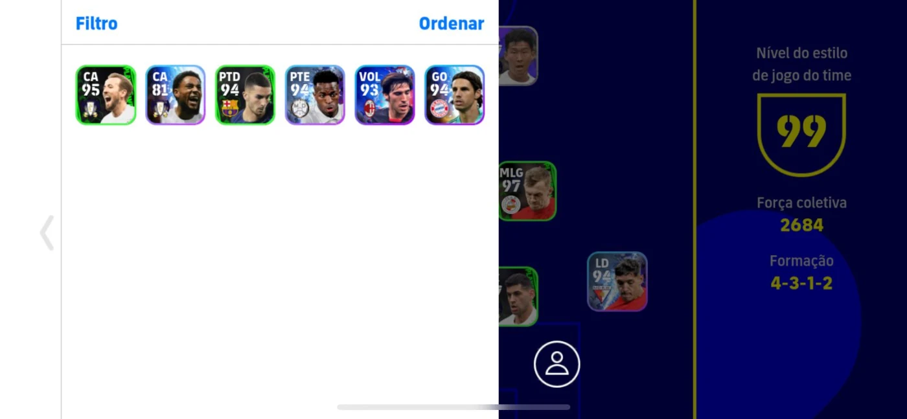
Task: Select the partially hidden bottom pitch player
Action: [518, 297]
